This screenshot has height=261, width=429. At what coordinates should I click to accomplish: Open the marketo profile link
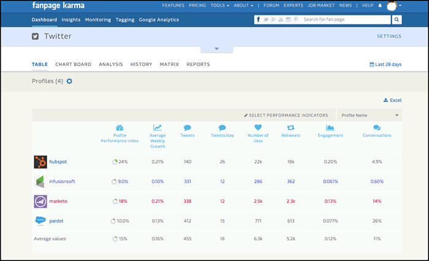tap(58, 201)
